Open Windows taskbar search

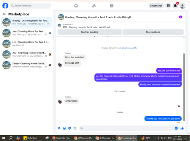point(11,138)
